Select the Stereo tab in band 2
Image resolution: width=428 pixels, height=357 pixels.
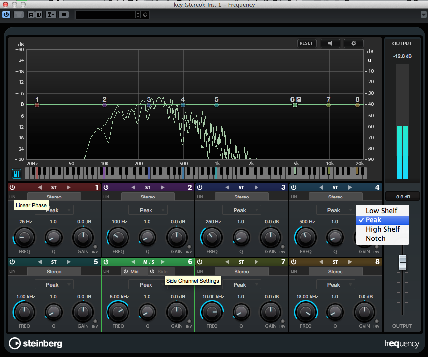click(x=148, y=197)
